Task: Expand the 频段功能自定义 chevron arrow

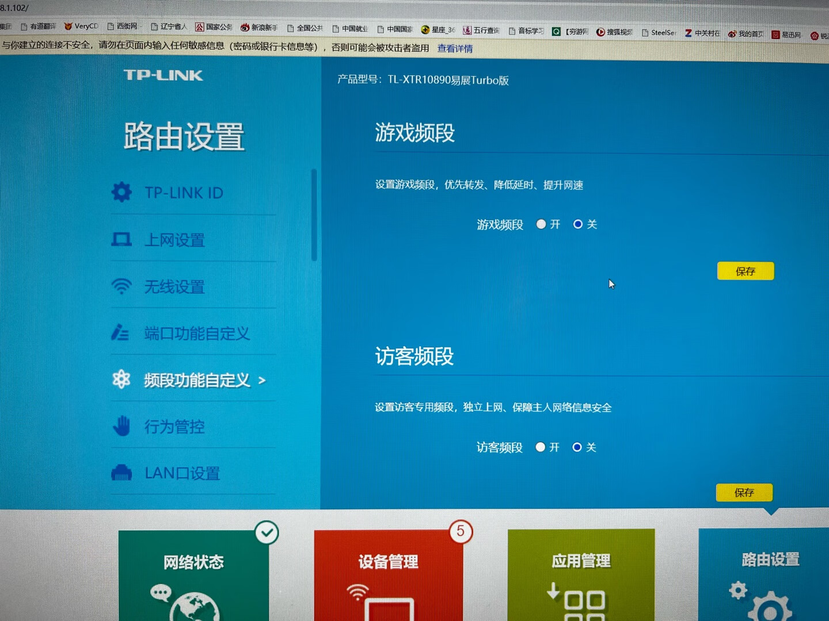Action: pos(263,380)
